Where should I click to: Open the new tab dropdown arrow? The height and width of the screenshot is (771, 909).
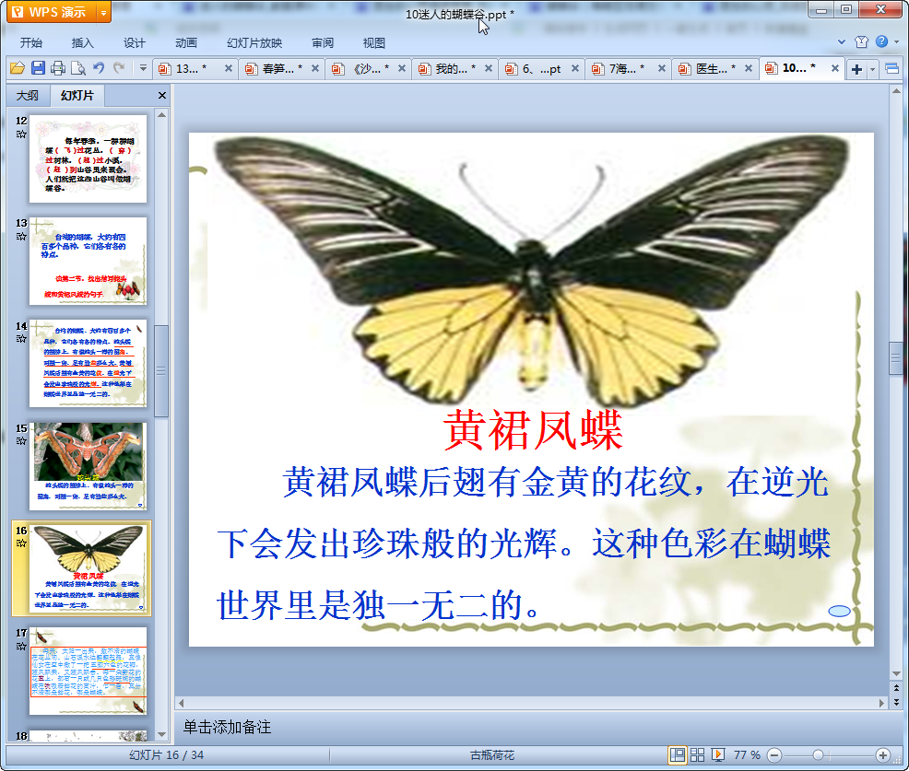(x=872, y=69)
